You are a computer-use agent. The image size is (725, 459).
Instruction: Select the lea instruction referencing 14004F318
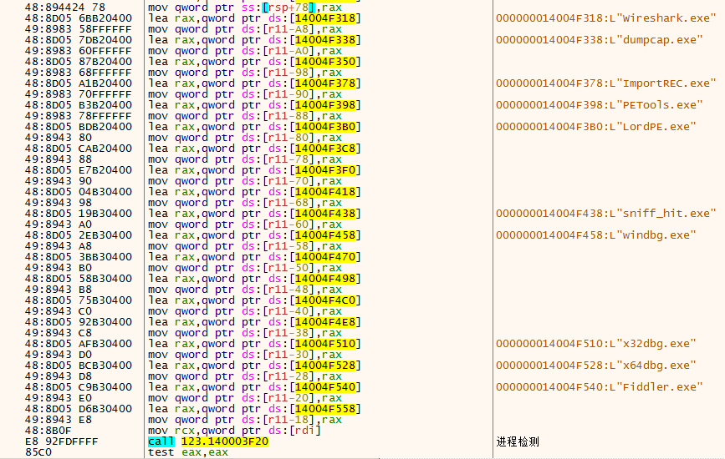coord(254,18)
